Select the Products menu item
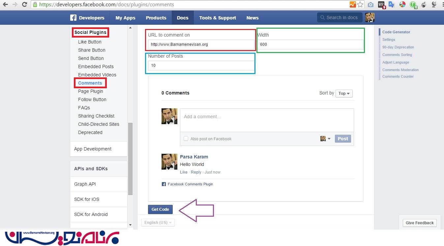 point(156,18)
